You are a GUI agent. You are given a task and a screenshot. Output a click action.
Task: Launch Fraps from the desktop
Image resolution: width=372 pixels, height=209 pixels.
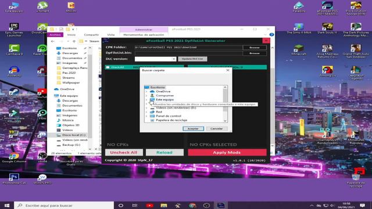point(14,136)
